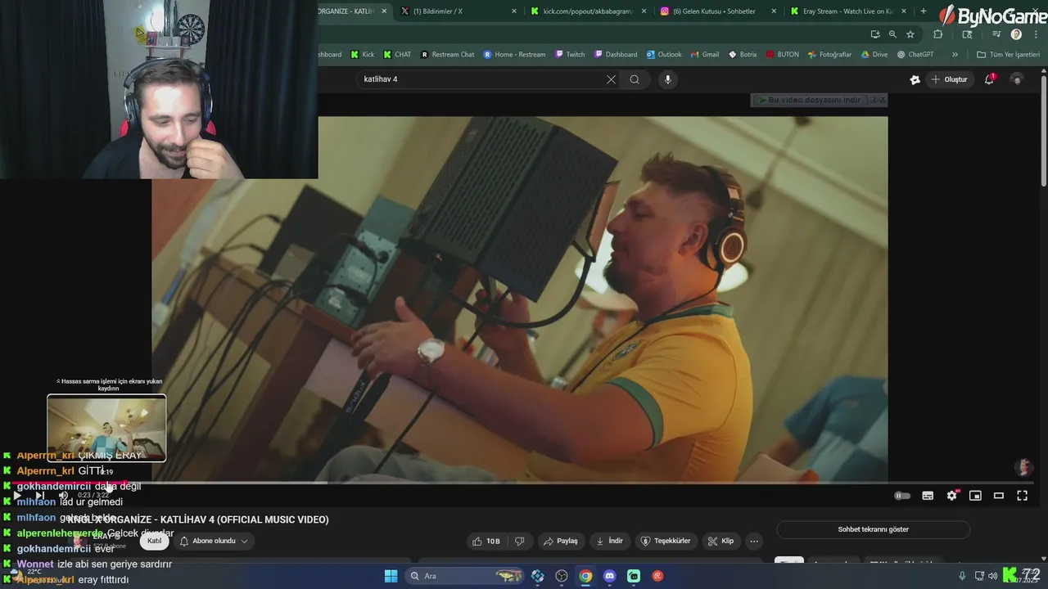Switch to the Eray Stream Kick tab
The height and width of the screenshot is (589, 1048).
(848, 11)
